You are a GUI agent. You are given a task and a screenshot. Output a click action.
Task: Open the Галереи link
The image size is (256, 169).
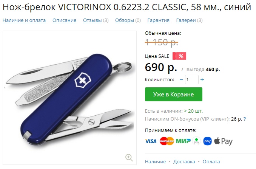(186, 20)
